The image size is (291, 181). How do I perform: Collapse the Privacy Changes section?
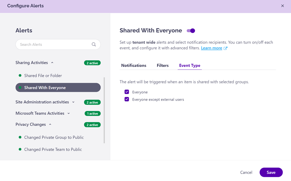click(x=50, y=125)
